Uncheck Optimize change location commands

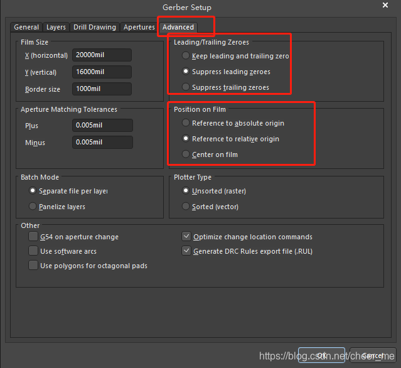186,237
